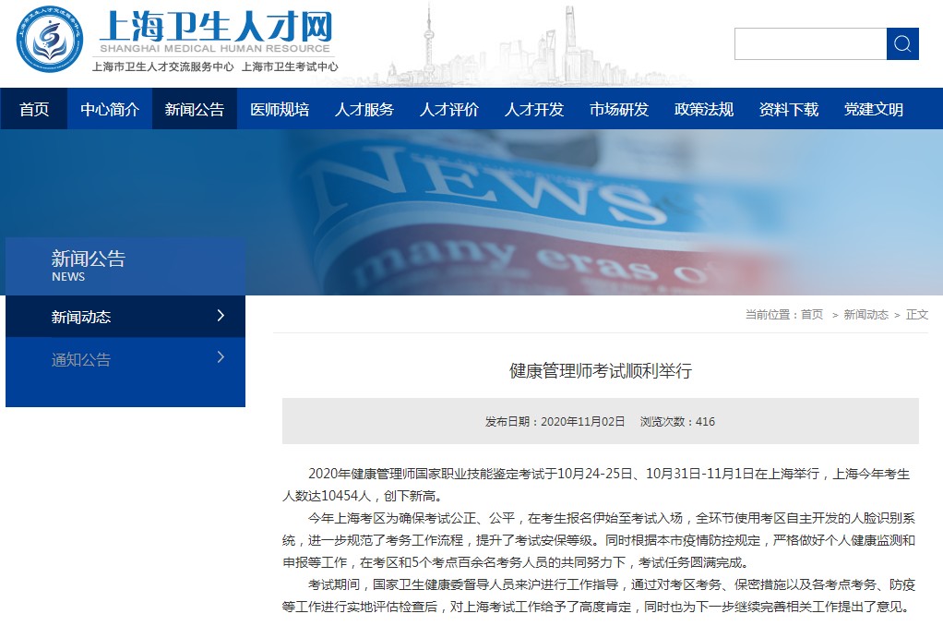
Task: Click the arrow icon beside 新闻动态
Action: coord(220,316)
